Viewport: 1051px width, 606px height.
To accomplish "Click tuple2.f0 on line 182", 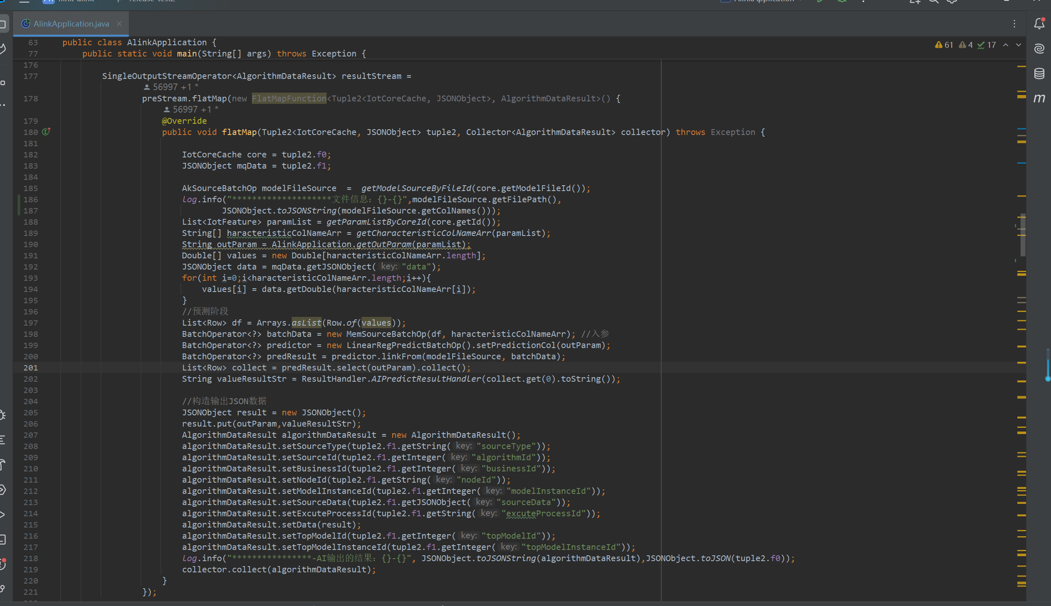I will point(304,155).
